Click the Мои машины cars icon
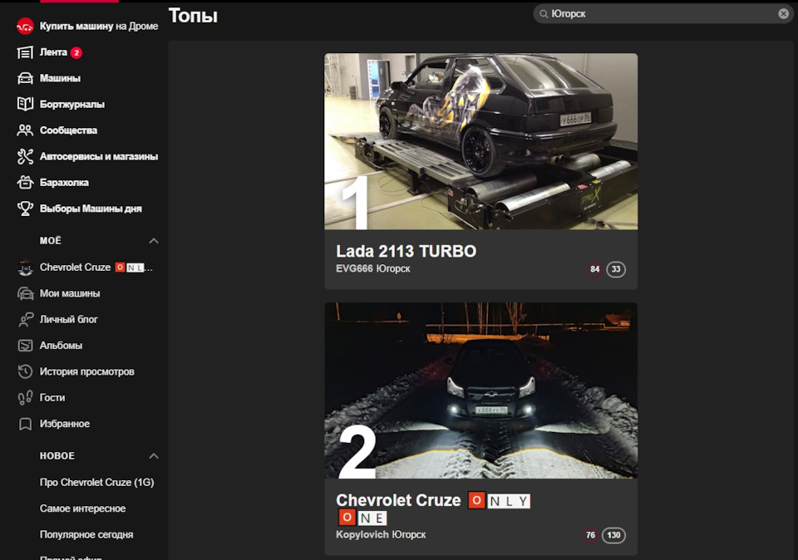 tap(25, 293)
